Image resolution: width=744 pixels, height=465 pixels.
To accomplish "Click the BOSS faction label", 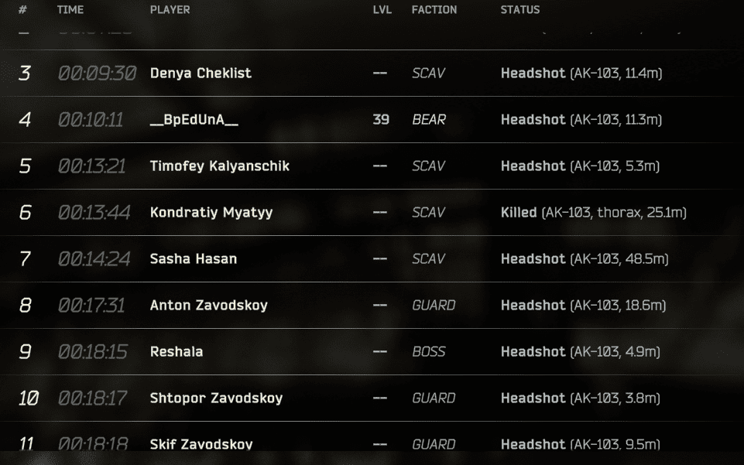I will pyautogui.click(x=429, y=352).
